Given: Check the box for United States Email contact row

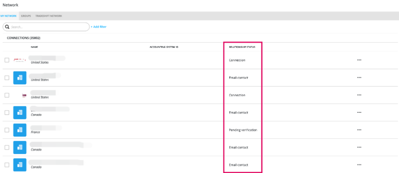Looking at the screenshot, I should point(7,78).
